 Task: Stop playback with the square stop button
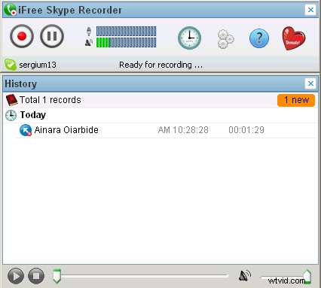36,276
